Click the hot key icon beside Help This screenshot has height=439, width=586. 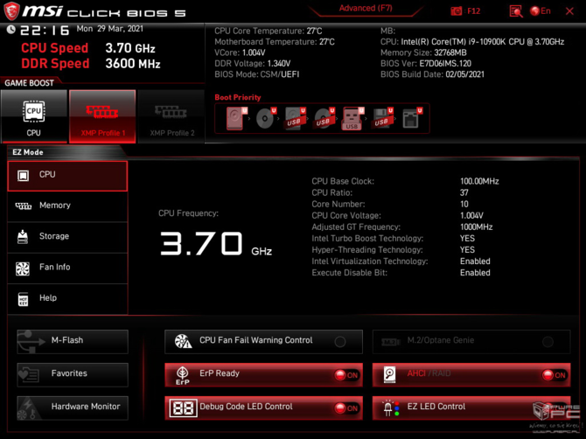coord(23,299)
